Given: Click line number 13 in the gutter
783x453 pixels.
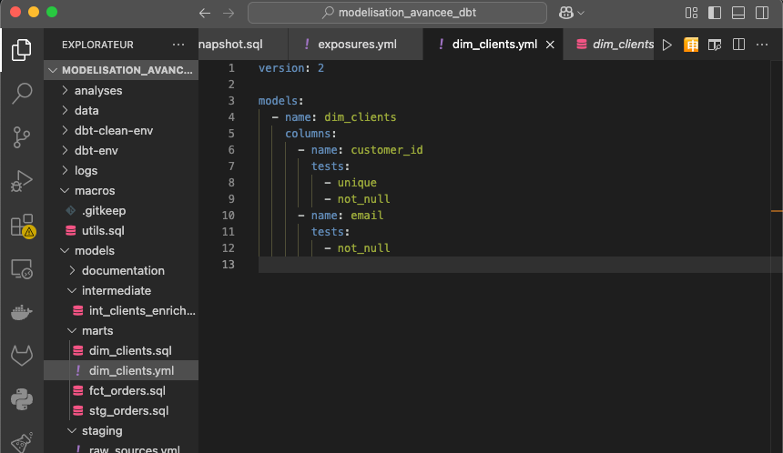Looking at the screenshot, I should (x=228, y=265).
